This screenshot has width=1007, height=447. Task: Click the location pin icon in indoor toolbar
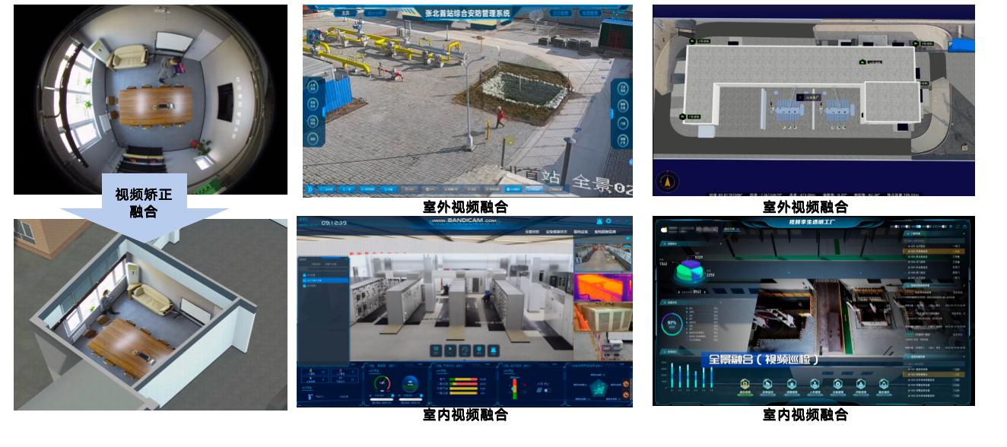pyautogui.click(x=479, y=350)
